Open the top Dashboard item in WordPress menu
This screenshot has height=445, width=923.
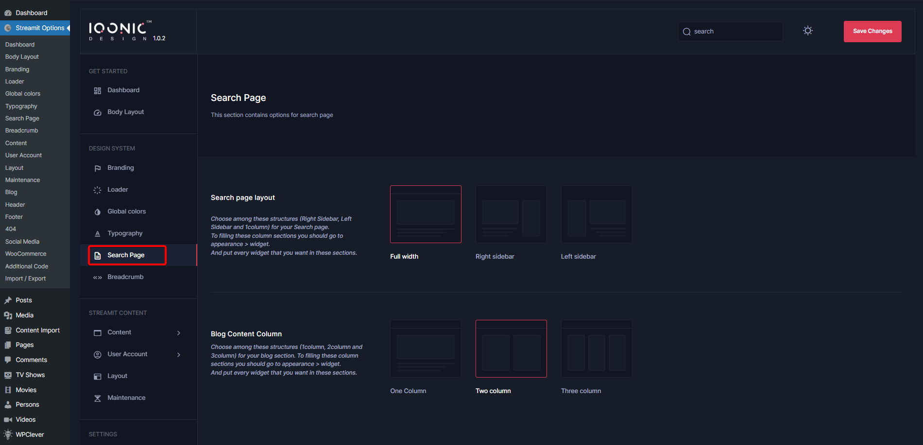tap(35, 13)
